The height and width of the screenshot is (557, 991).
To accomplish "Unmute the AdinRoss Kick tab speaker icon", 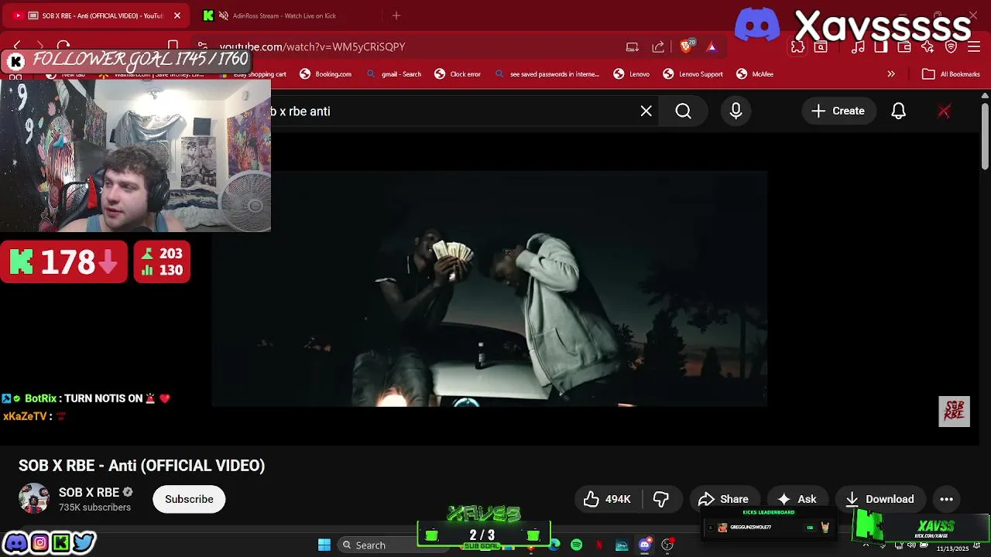I will tap(224, 15).
